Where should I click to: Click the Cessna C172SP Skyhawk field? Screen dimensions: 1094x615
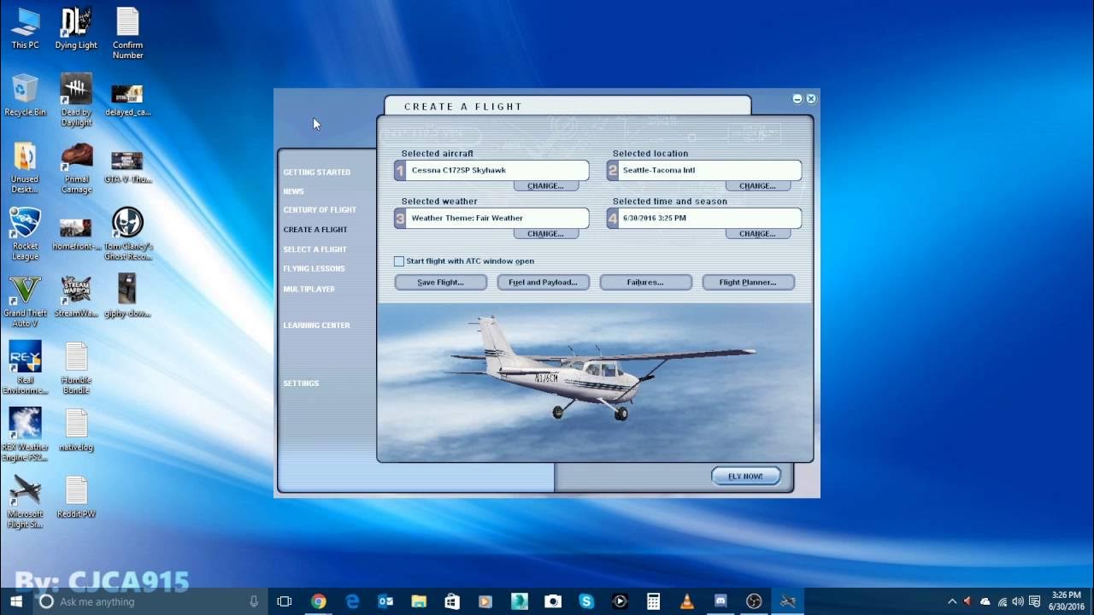click(497, 170)
